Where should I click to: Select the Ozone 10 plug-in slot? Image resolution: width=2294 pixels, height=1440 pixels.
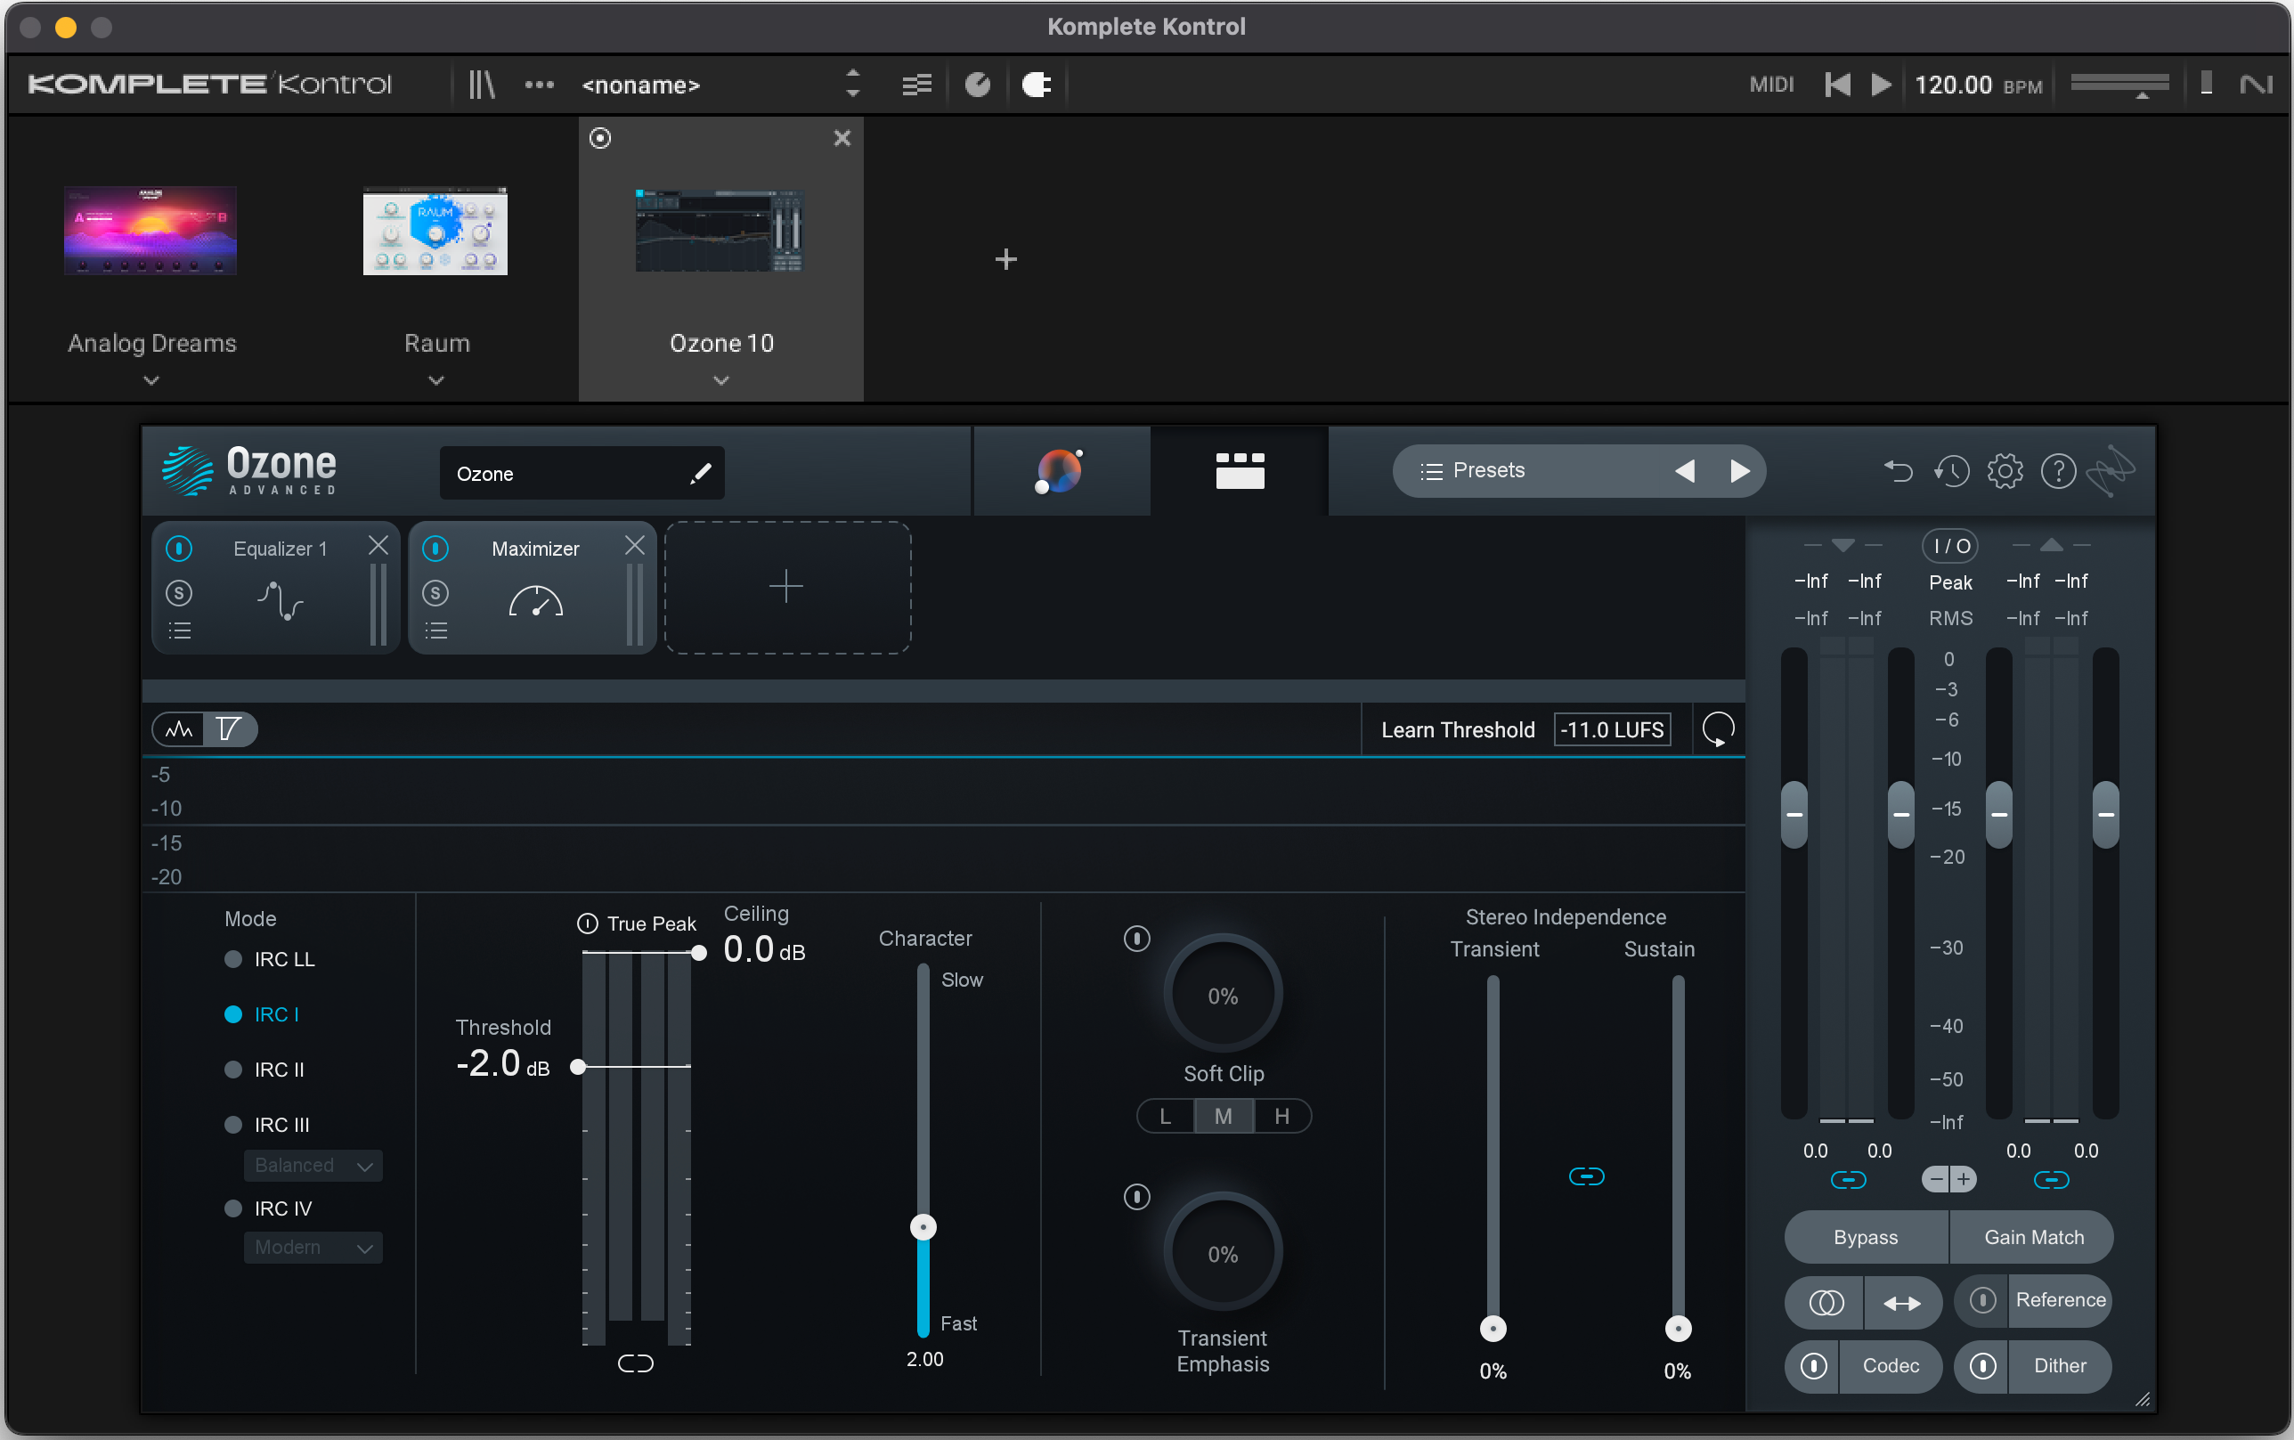720,259
